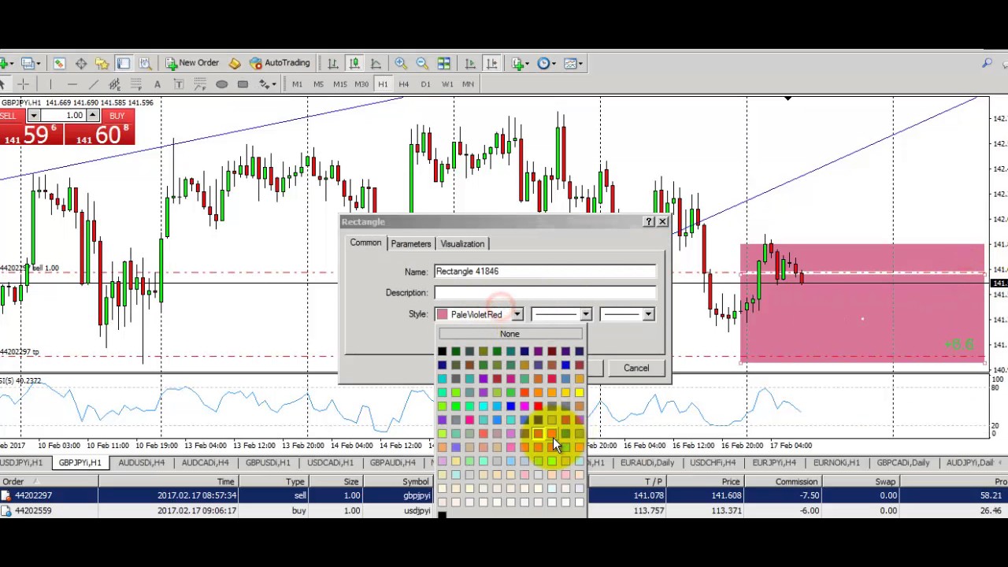Select the Fibonacci retracement tool
Image resolution: width=1008 pixels, height=567 pixels.
click(x=135, y=84)
